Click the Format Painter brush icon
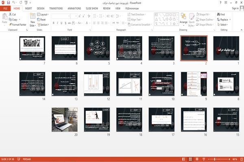The width and height of the screenshot is (244, 162). (x=11, y=25)
